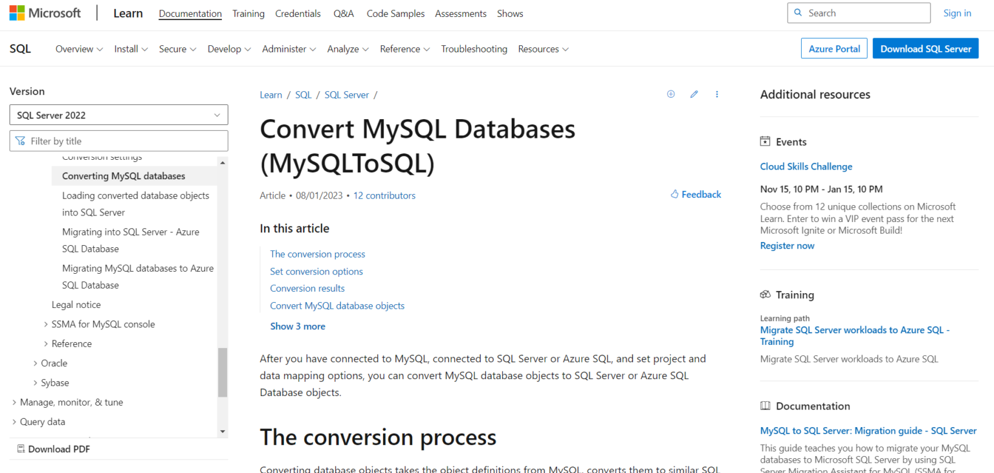Click the Feedback thumbs-up icon
The image size is (994, 473).
point(674,194)
